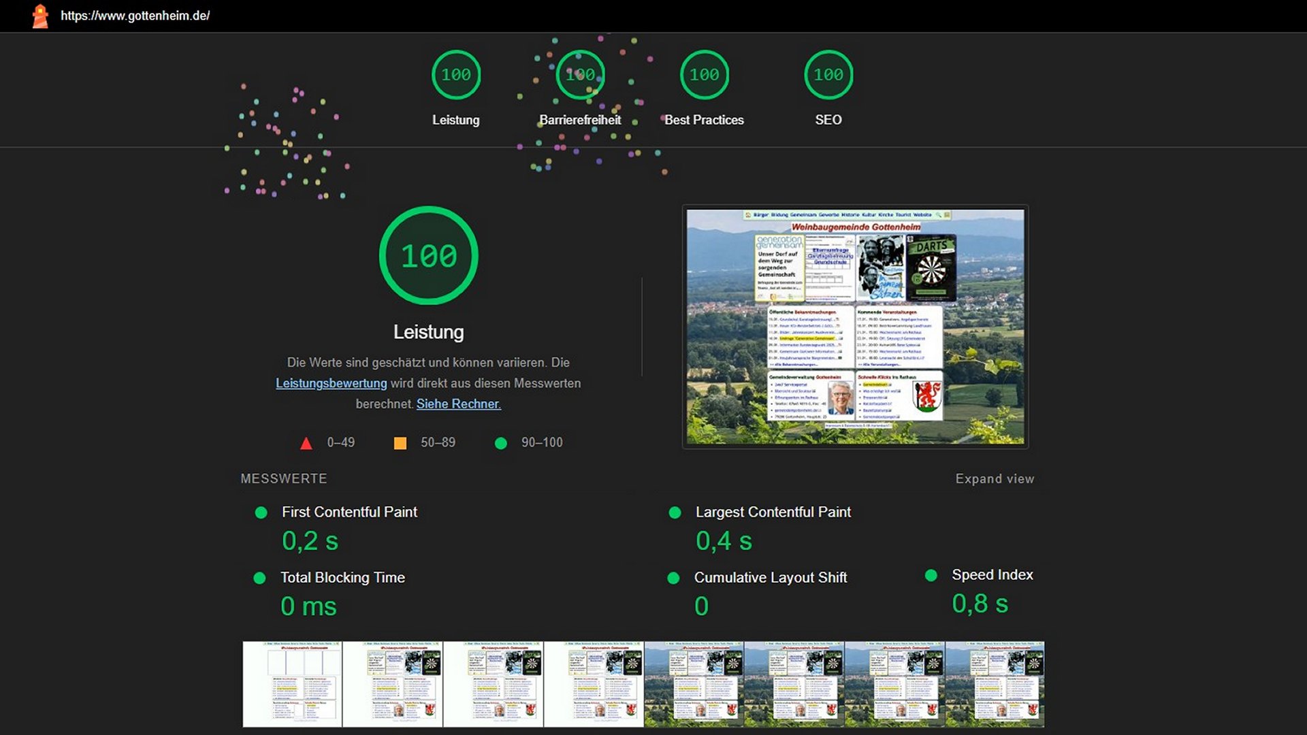
Task: Open the Leistungsbewertung link
Action: point(331,384)
